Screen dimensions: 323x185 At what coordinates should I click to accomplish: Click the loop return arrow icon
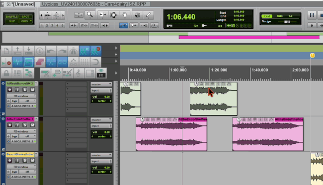pyautogui.click(x=95, y=62)
